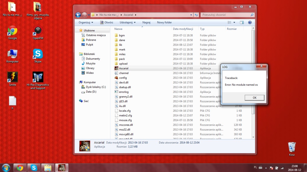Click the Nagraj toolbar button

pos(146,22)
